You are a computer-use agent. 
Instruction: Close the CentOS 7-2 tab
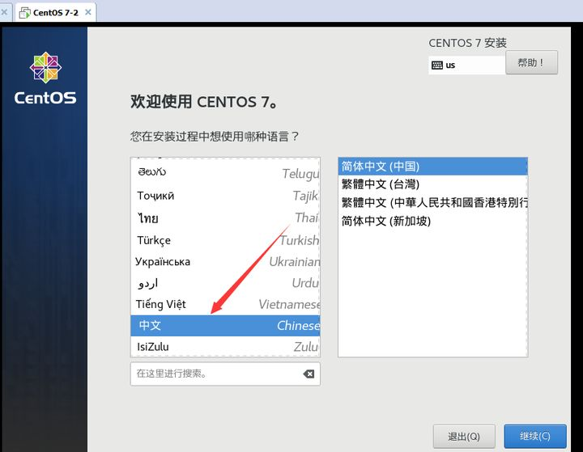coord(88,12)
